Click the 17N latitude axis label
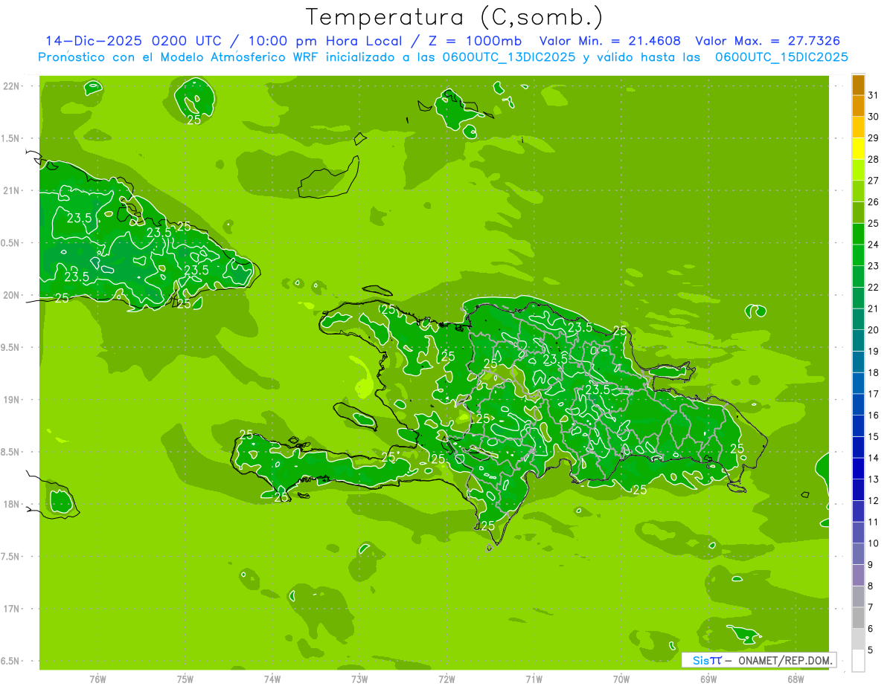This screenshot has height=689, width=893. [x=12, y=609]
